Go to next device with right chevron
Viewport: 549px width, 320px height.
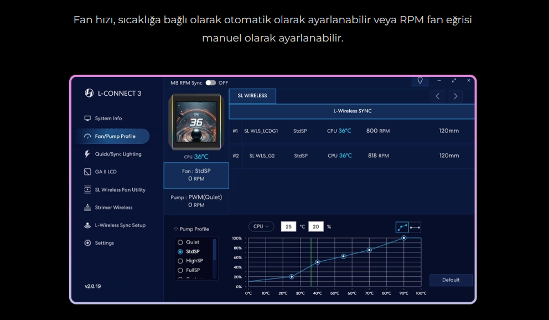coord(455,96)
